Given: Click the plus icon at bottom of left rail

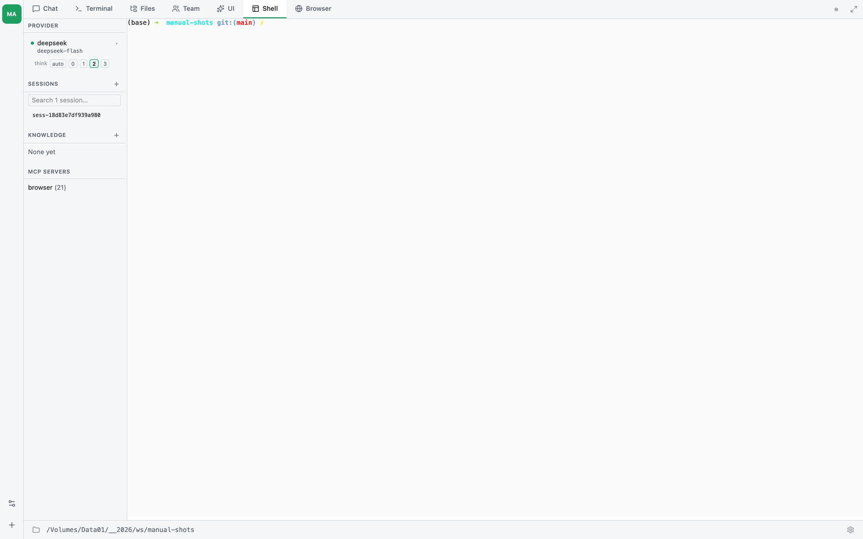Looking at the screenshot, I should coord(12,525).
